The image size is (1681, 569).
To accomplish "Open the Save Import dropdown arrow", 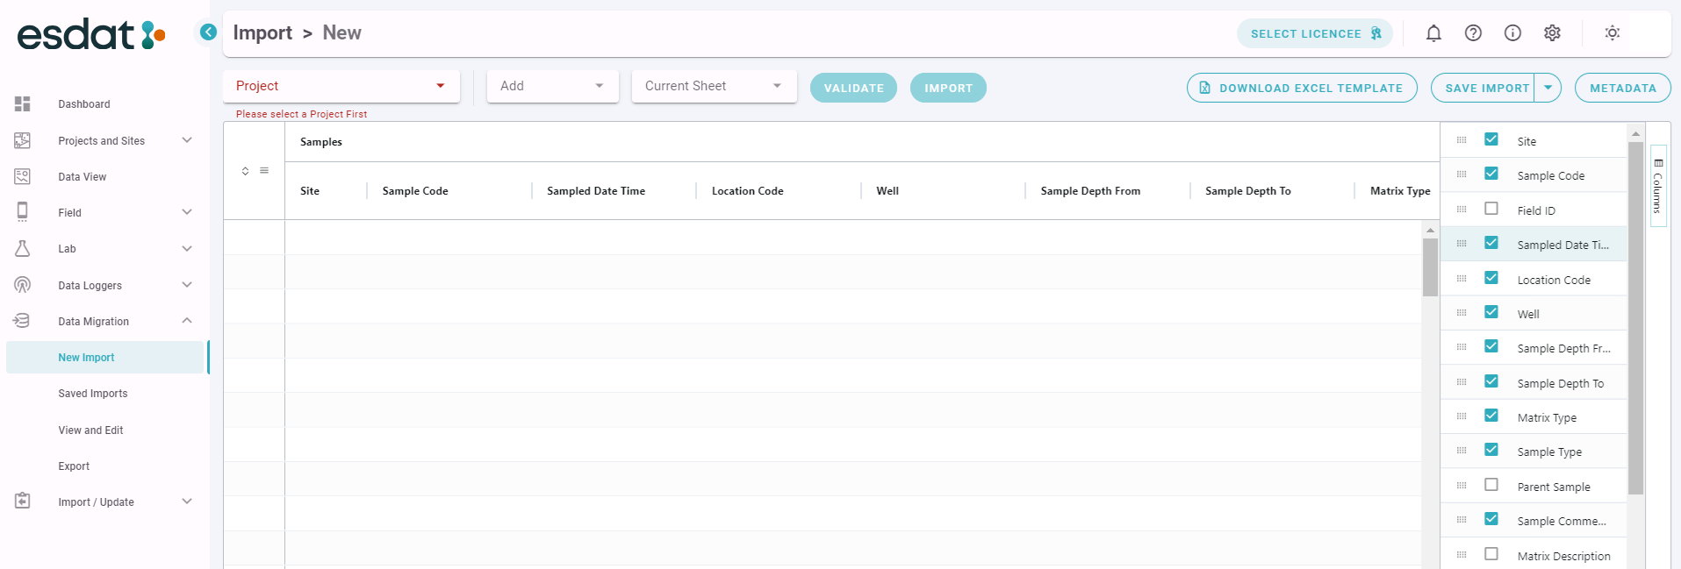I will (x=1548, y=88).
